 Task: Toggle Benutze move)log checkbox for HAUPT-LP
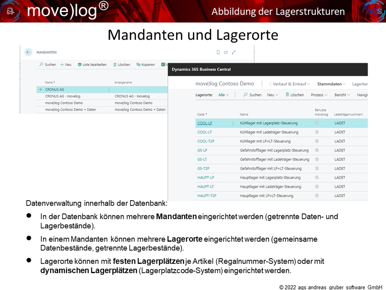(x=317, y=178)
